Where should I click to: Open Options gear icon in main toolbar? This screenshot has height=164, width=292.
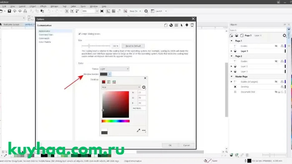pos(146,11)
